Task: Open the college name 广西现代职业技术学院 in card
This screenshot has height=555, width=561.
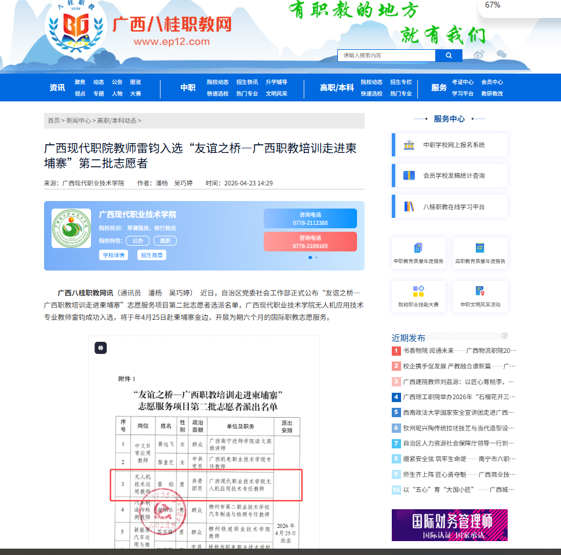Action: [138, 214]
